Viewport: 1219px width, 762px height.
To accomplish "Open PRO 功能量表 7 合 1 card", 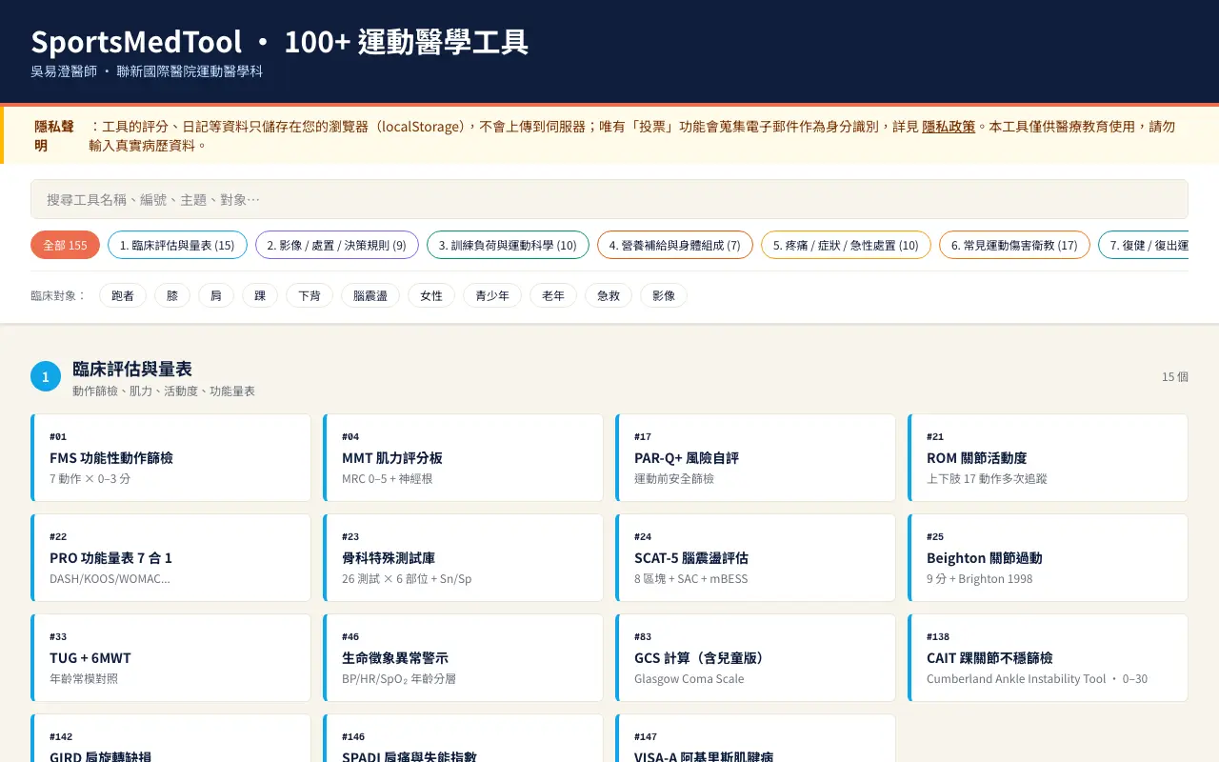I will point(171,557).
